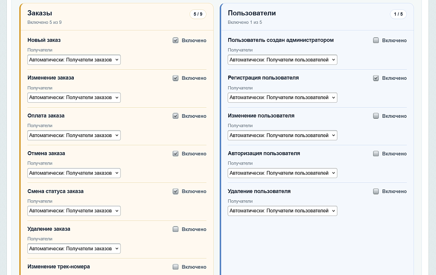The height and width of the screenshot is (275, 436).
Task: Open recipients dropdown under «Новый заказ»
Action: 74,60
